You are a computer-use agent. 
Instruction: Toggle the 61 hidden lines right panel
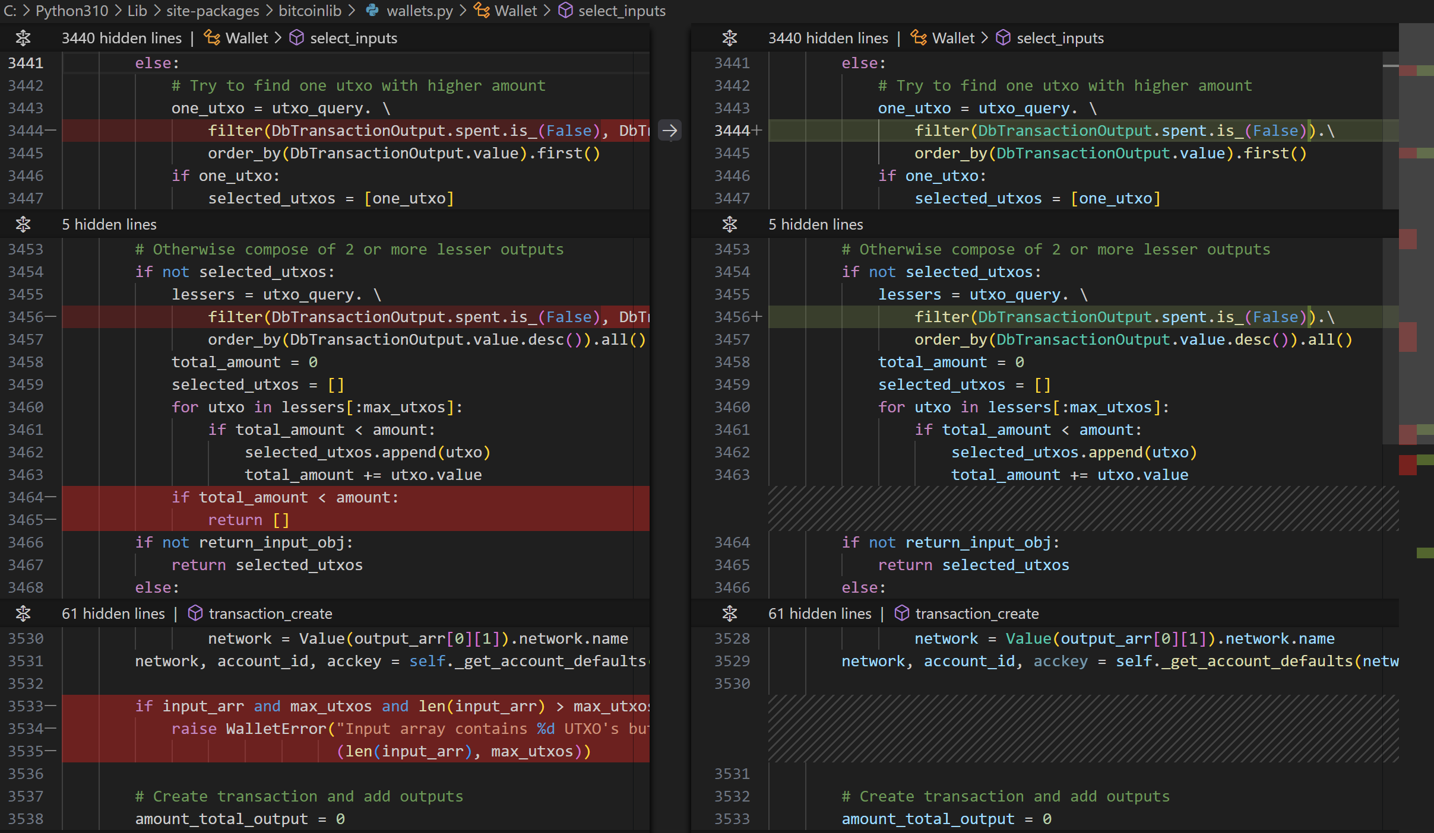pyautogui.click(x=729, y=613)
